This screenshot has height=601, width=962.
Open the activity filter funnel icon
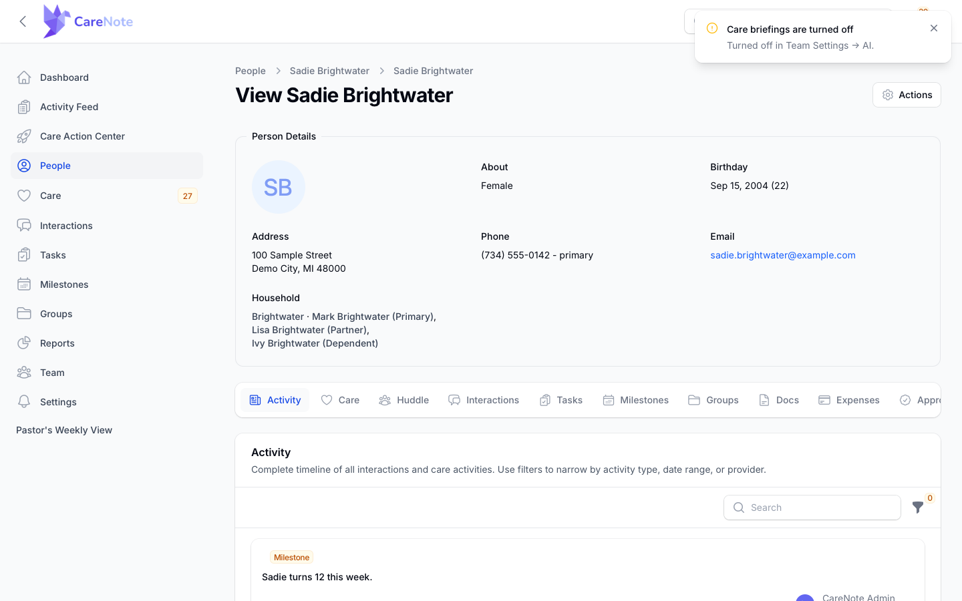[918, 508]
